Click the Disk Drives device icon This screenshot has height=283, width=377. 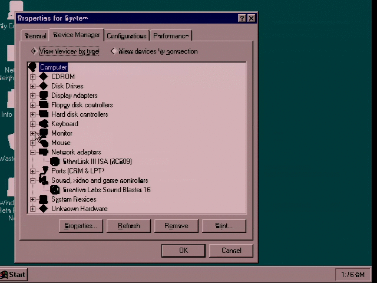(44, 86)
